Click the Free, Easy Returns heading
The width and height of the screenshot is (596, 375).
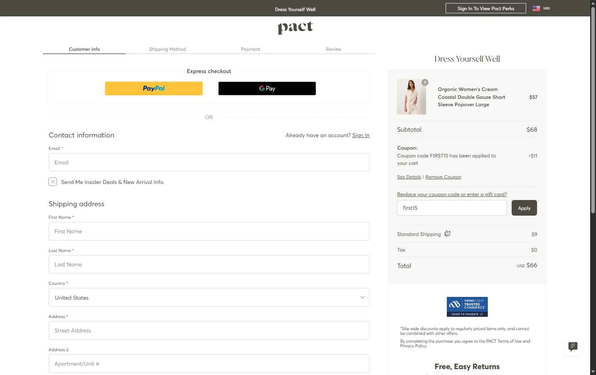[x=467, y=366]
